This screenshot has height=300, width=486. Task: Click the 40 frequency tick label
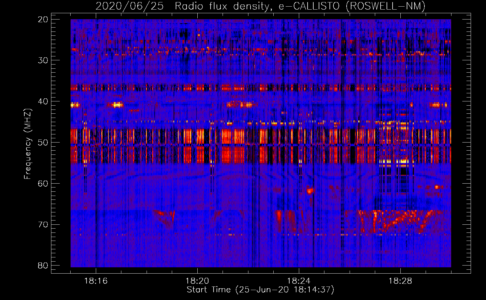(x=43, y=101)
